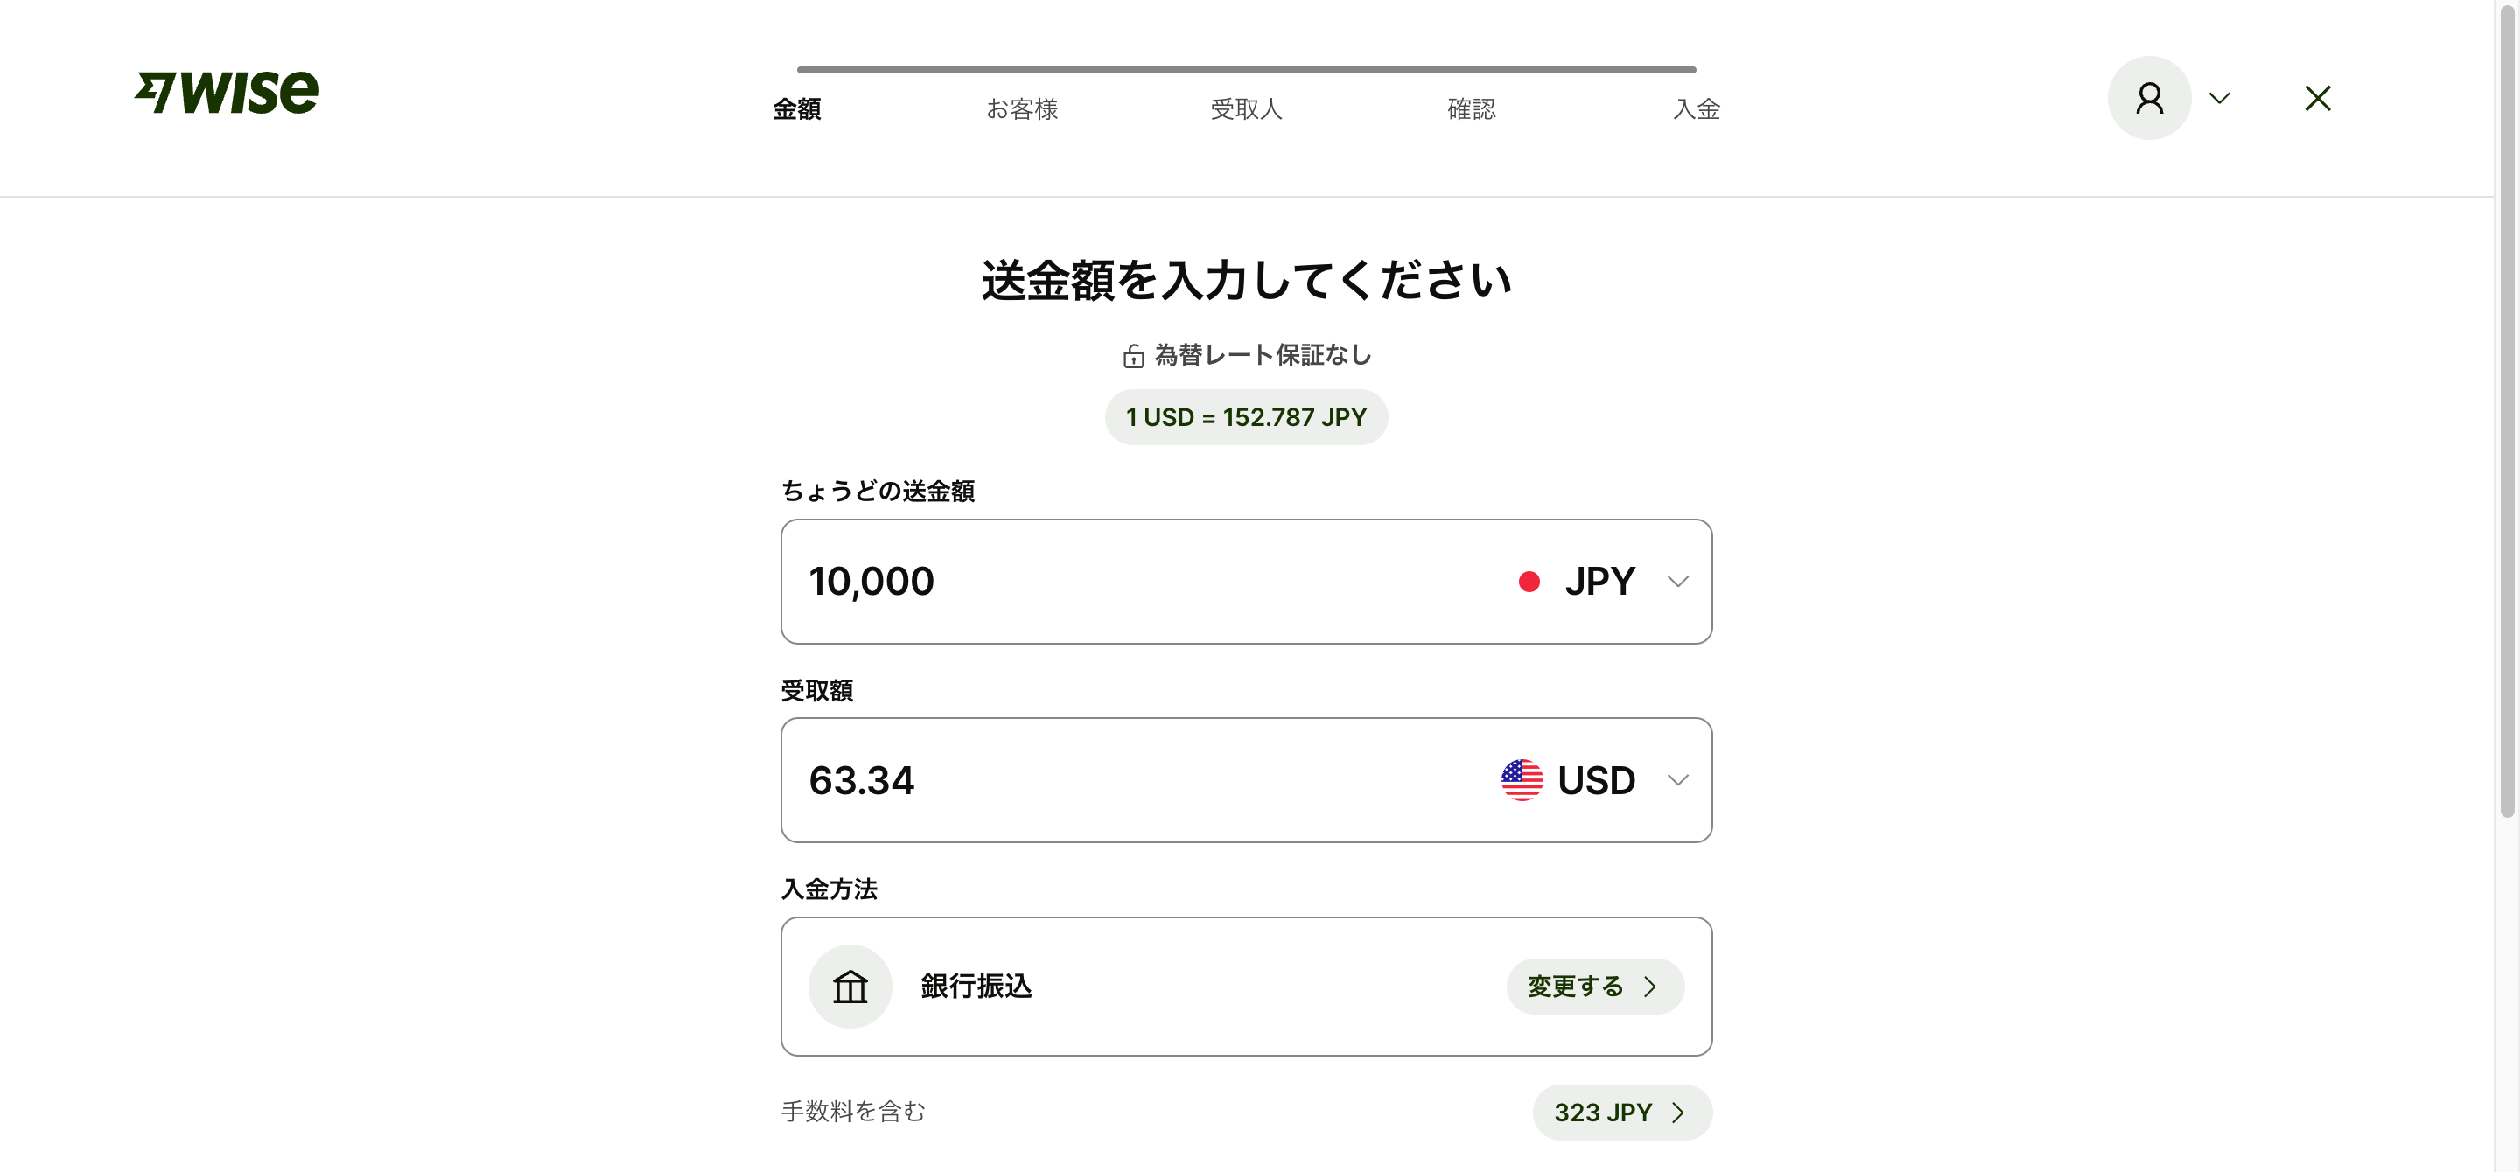Expand the account menu chevron

pos(2219,98)
